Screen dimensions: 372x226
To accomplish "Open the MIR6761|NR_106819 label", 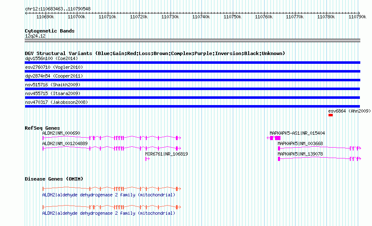I will coord(166,154).
